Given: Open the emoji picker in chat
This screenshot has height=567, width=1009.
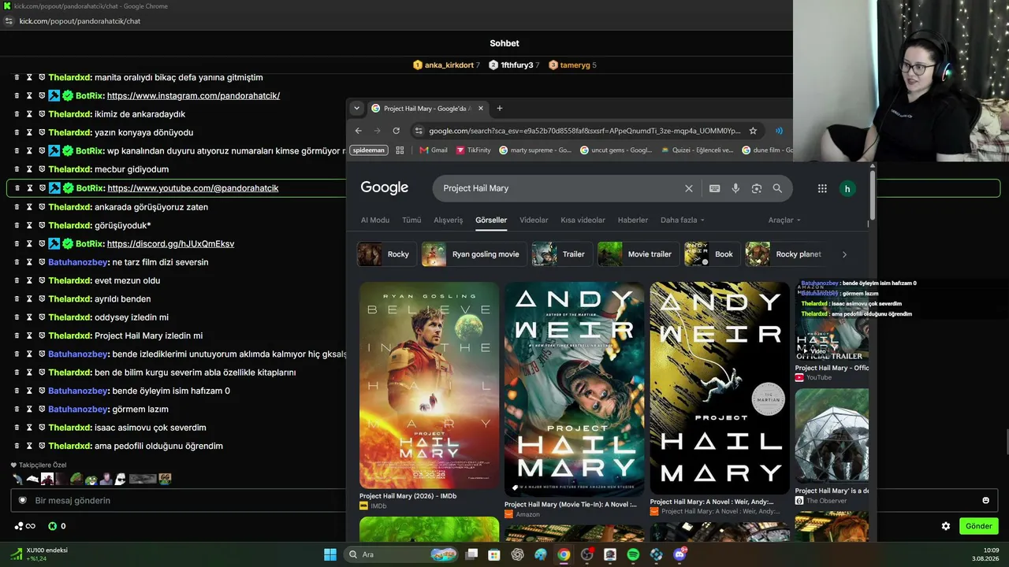Looking at the screenshot, I should pos(985,500).
